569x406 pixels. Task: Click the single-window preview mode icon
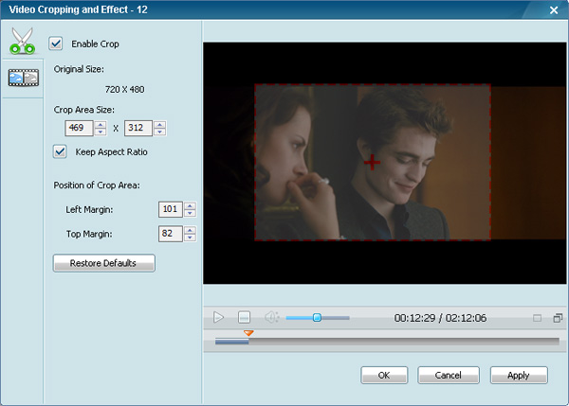pos(537,318)
